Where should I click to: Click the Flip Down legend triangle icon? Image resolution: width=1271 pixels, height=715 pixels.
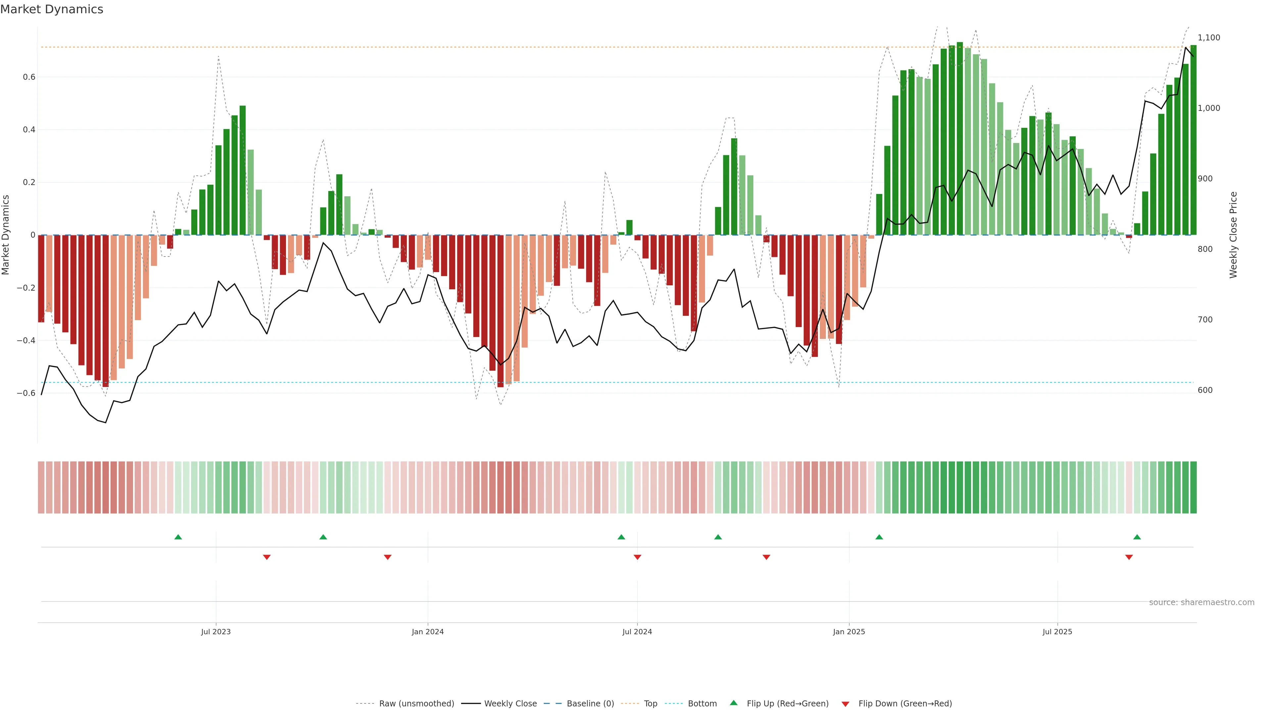(x=845, y=704)
